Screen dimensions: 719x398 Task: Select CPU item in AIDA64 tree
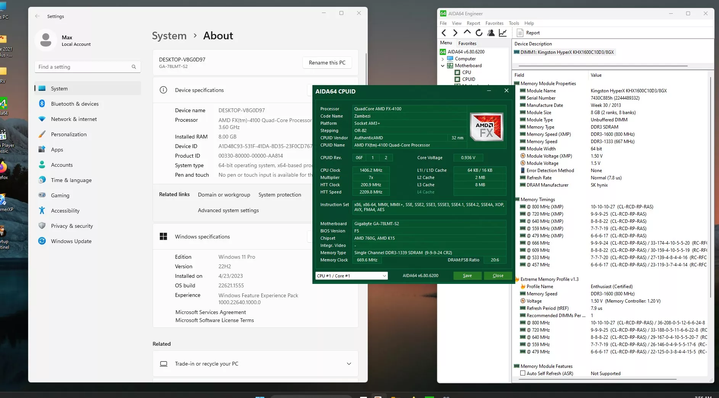(466, 73)
